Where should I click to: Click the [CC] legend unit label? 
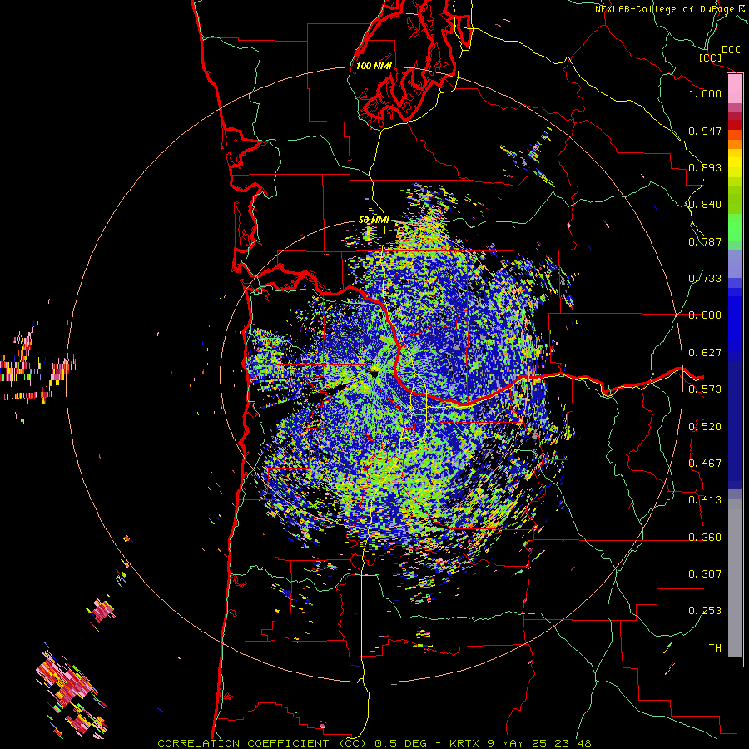(x=711, y=57)
